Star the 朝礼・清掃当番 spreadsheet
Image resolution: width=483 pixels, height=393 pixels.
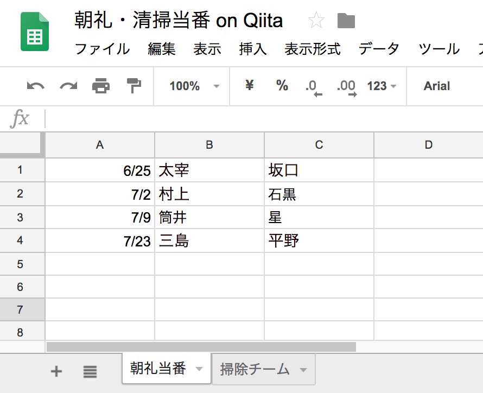click(x=316, y=21)
